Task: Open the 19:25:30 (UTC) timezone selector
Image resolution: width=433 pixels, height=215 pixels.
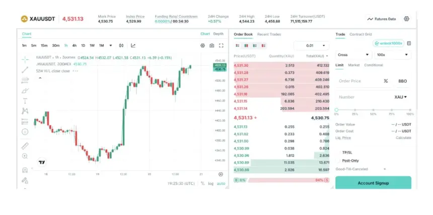Action: [x=181, y=183]
